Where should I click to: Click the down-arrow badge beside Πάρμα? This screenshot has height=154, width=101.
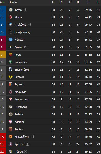click(x=25, y=151)
